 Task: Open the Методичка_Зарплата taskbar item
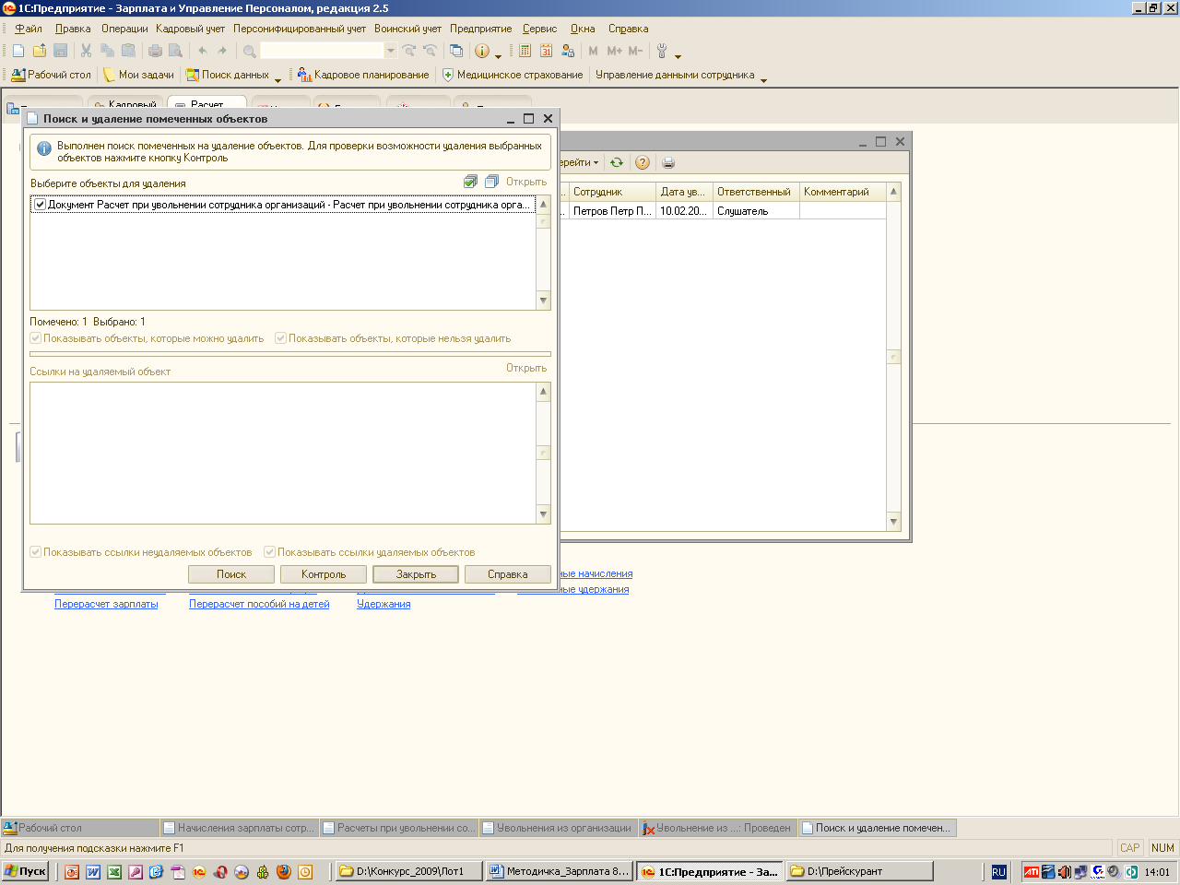(559, 871)
